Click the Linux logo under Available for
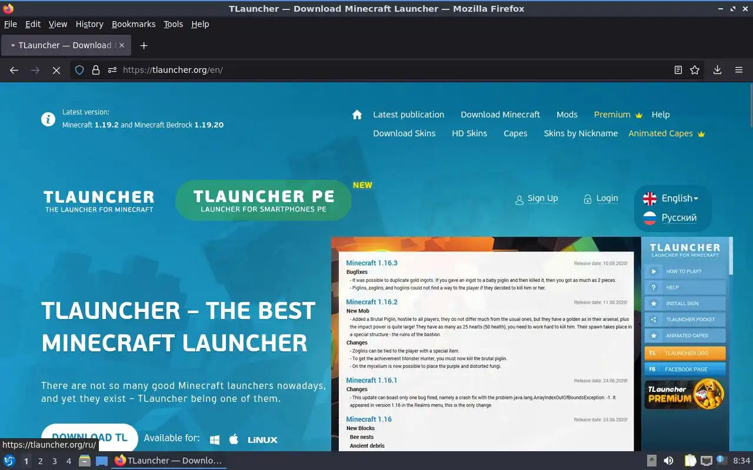The height and width of the screenshot is (470, 753). [262, 439]
